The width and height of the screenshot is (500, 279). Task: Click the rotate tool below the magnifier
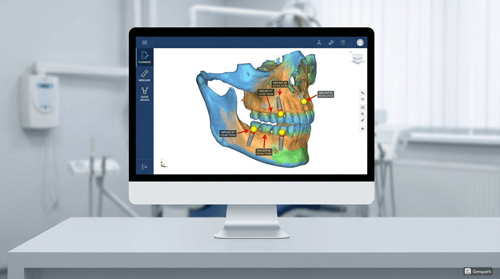(363, 120)
